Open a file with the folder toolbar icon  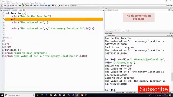(5, 5)
